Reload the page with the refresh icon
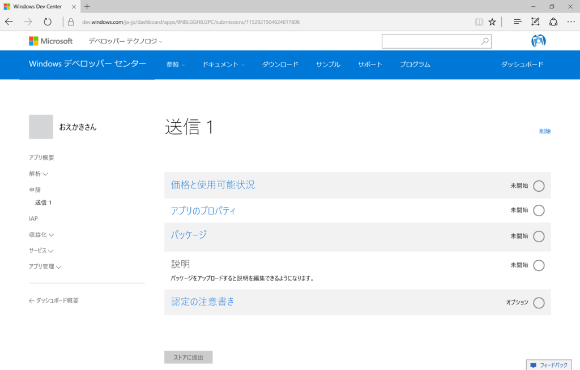This screenshot has width=580, height=370. point(48,22)
